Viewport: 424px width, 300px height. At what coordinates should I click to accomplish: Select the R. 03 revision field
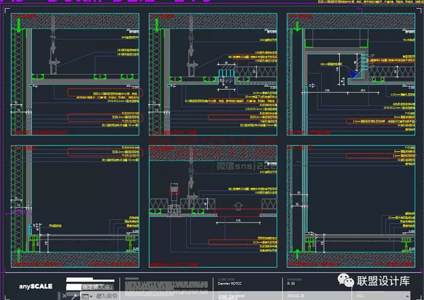click(291, 284)
